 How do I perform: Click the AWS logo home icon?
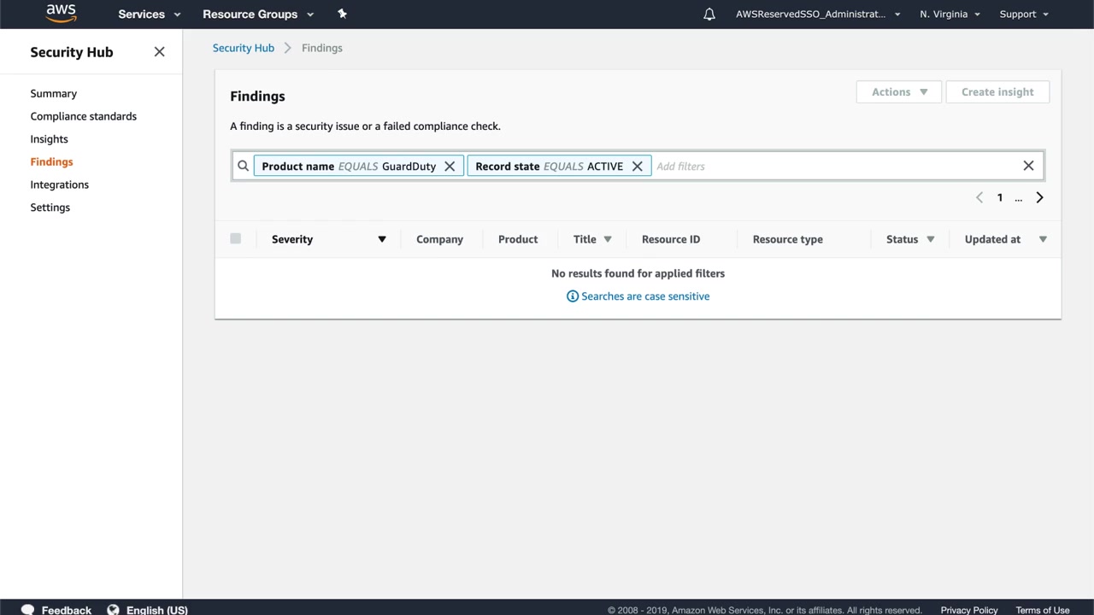point(61,13)
